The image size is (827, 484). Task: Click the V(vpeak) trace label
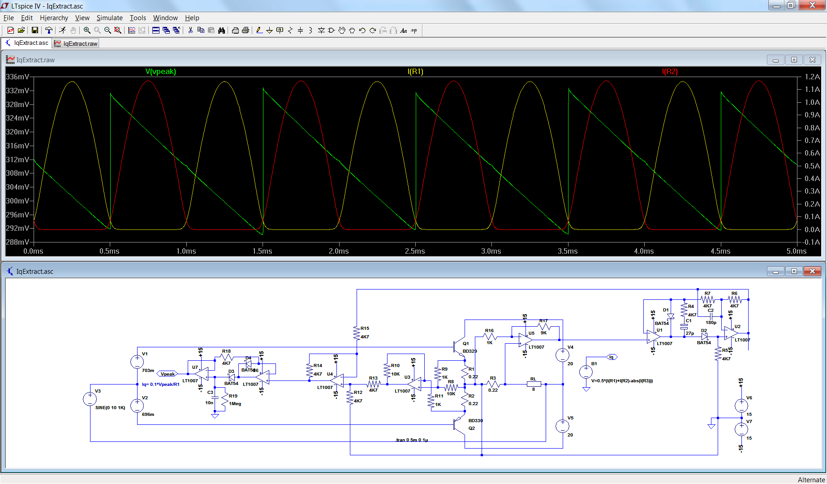click(x=160, y=72)
